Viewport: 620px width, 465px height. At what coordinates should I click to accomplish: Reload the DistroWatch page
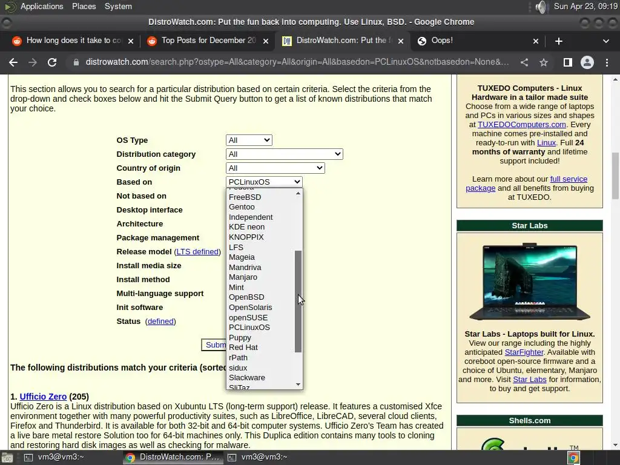coord(52,62)
